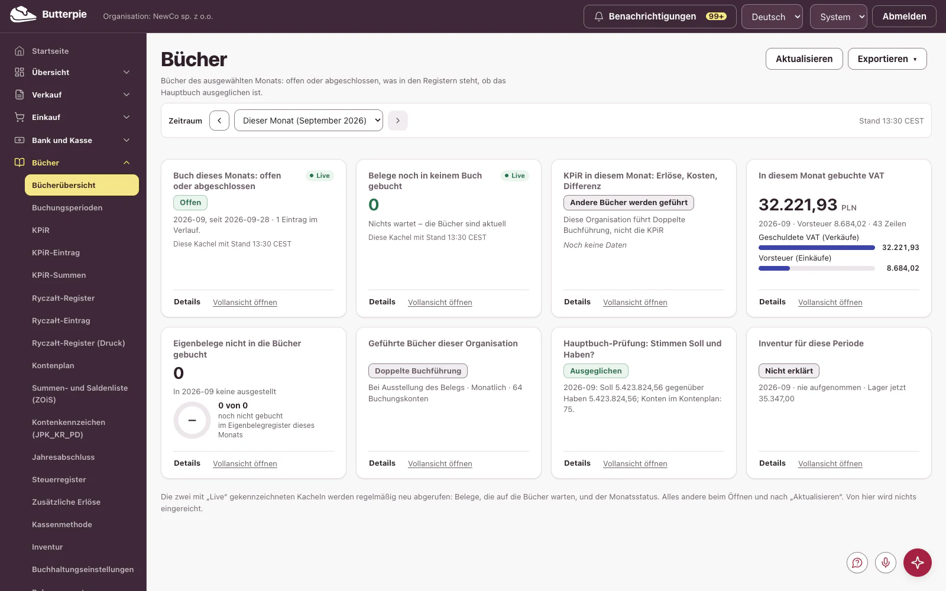The height and width of the screenshot is (591, 946).
Task: Click the Übersicht grid icon
Action: (20, 72)
